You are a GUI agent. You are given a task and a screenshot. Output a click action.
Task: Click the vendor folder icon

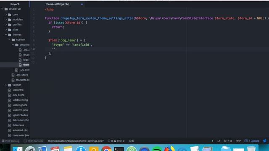[10, 85]
